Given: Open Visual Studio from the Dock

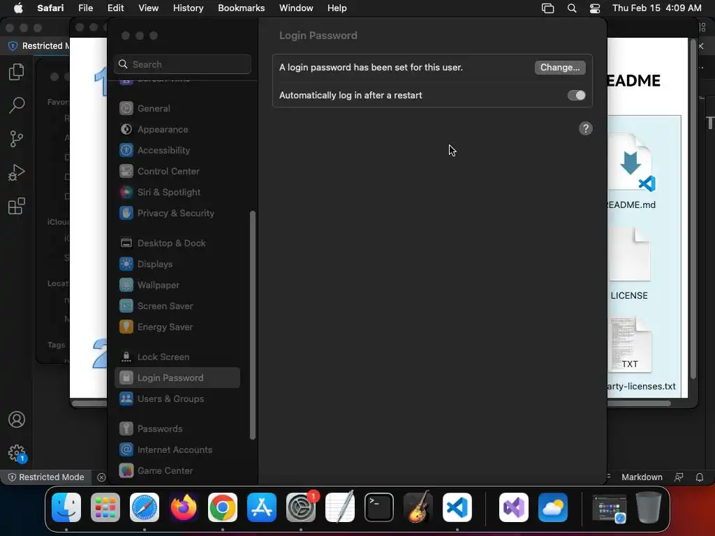Looking at the screenshot, I should pos(514,507).
